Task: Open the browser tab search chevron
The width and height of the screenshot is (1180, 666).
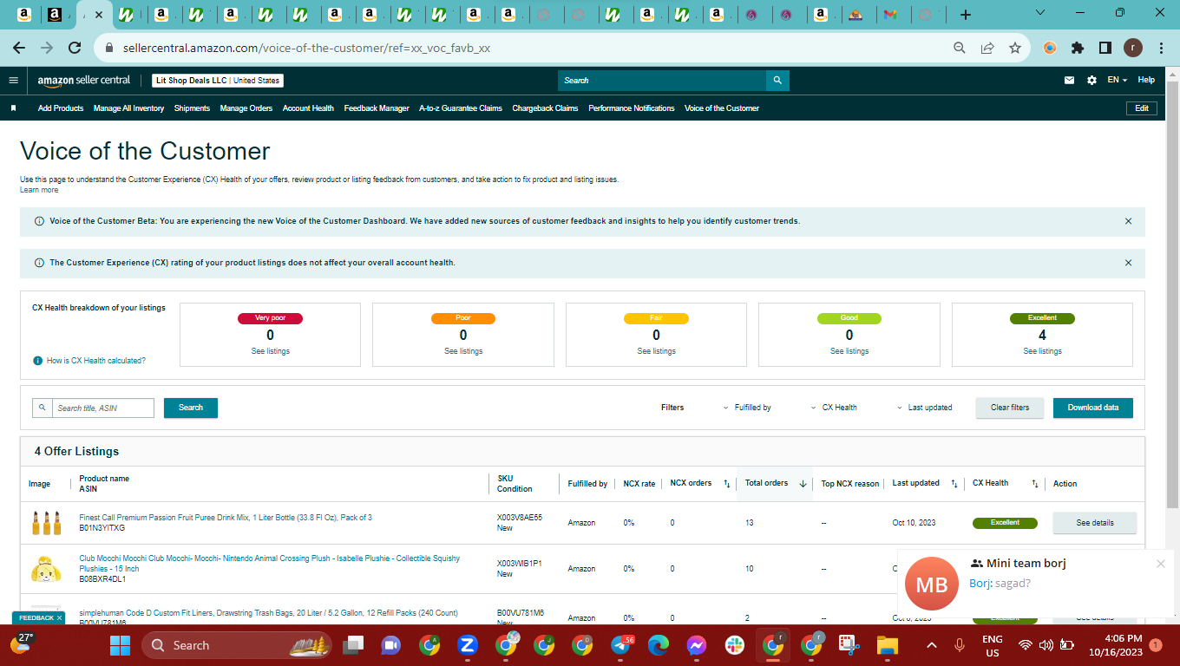Action: pyautogui.click(x=1040, y=13)
